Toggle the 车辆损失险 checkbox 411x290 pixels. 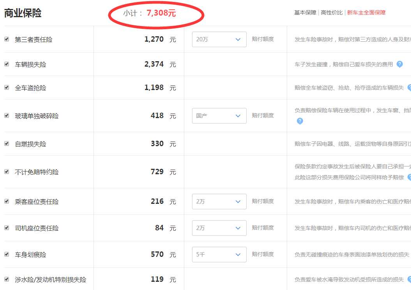point(7,64)
